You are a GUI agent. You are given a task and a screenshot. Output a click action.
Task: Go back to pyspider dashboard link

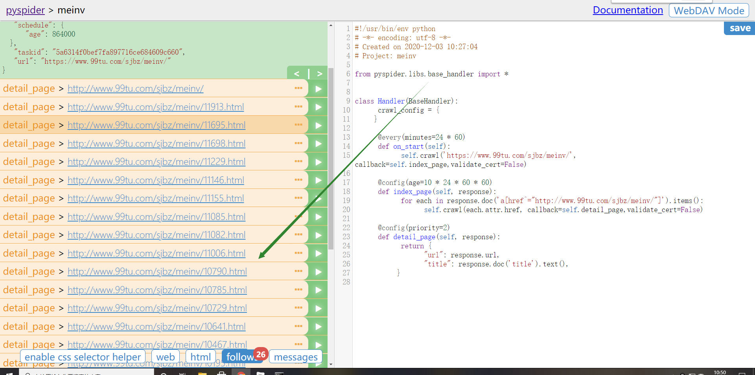pos(25,10)
